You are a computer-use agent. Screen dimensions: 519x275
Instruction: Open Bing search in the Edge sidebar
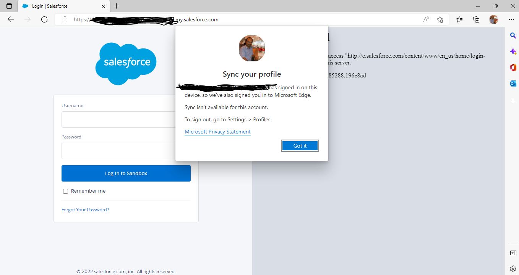[513, 35]
